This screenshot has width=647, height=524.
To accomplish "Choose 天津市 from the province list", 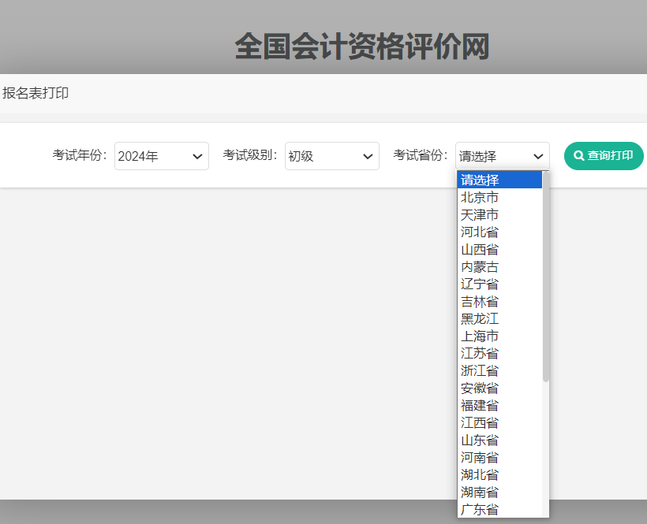I will (x=499, y=214).
